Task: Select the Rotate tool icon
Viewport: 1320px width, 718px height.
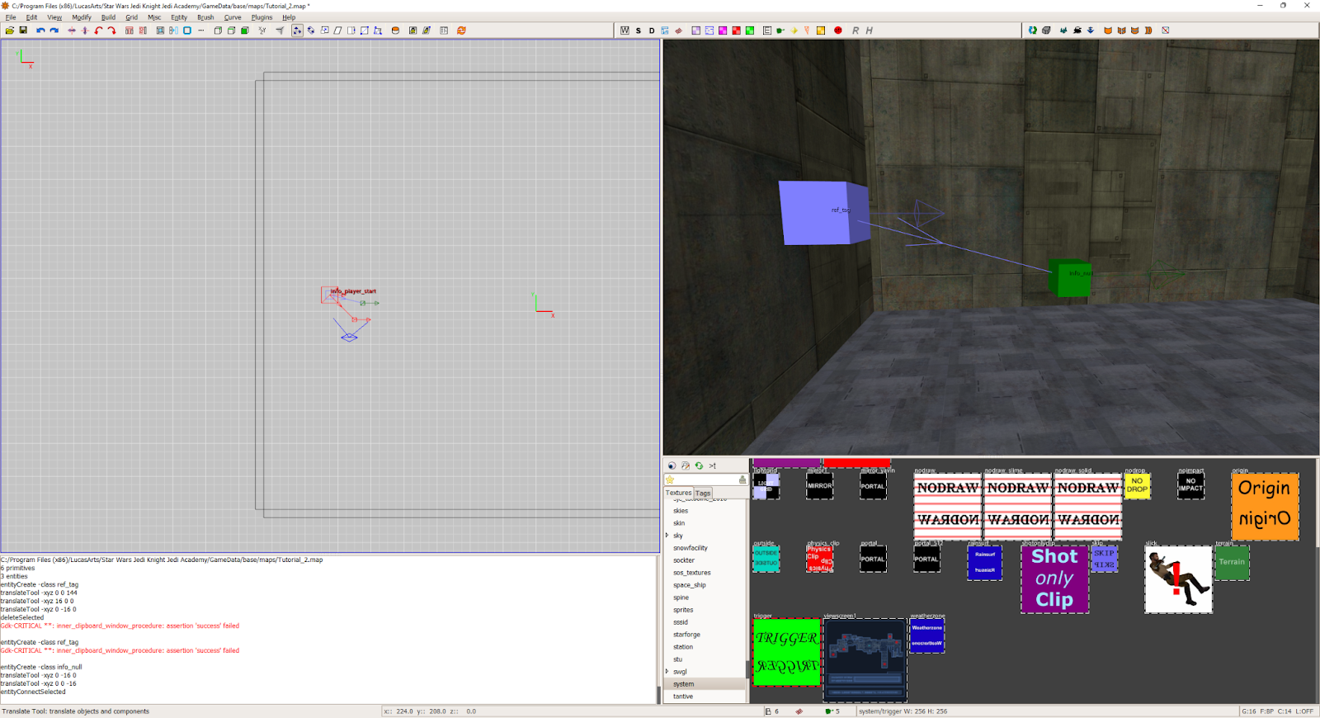Action: pos(311,31)
